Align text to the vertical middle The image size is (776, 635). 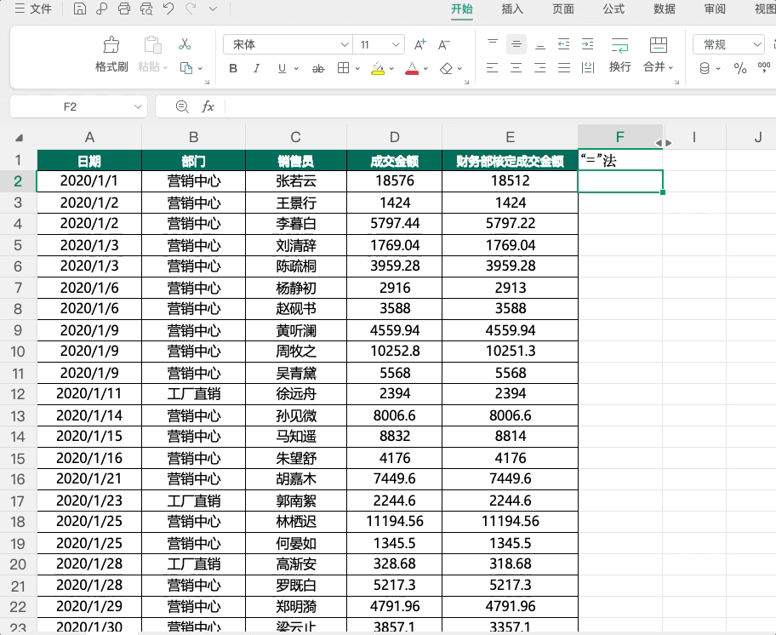(x=516, y=44)
